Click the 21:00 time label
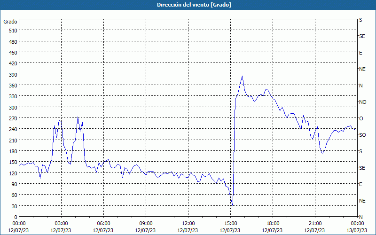Viewport: 376px width, 235px height. (x=315, y=224)
